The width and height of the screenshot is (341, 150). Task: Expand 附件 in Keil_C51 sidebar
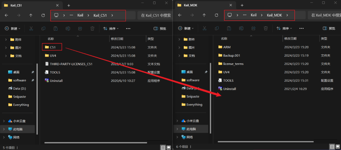(x=6, y=39)
